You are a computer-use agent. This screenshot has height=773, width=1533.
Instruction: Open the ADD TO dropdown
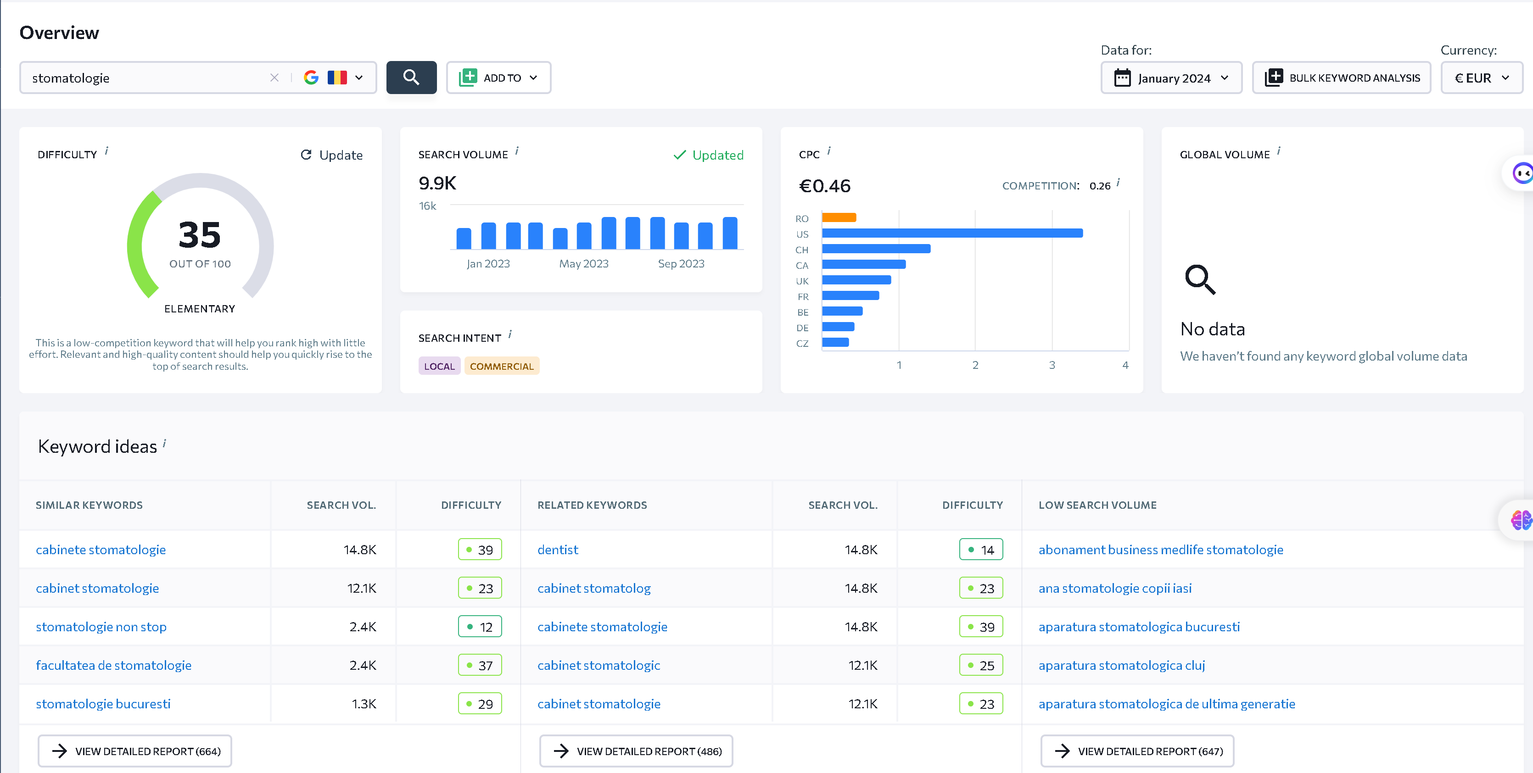click(499, 77)
